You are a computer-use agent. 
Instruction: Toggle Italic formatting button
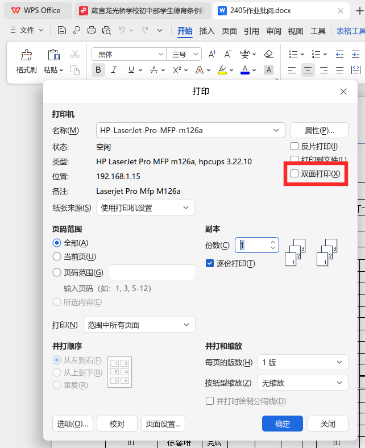(114, 70)
